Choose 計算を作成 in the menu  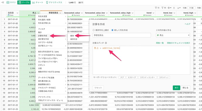[51, 36]
